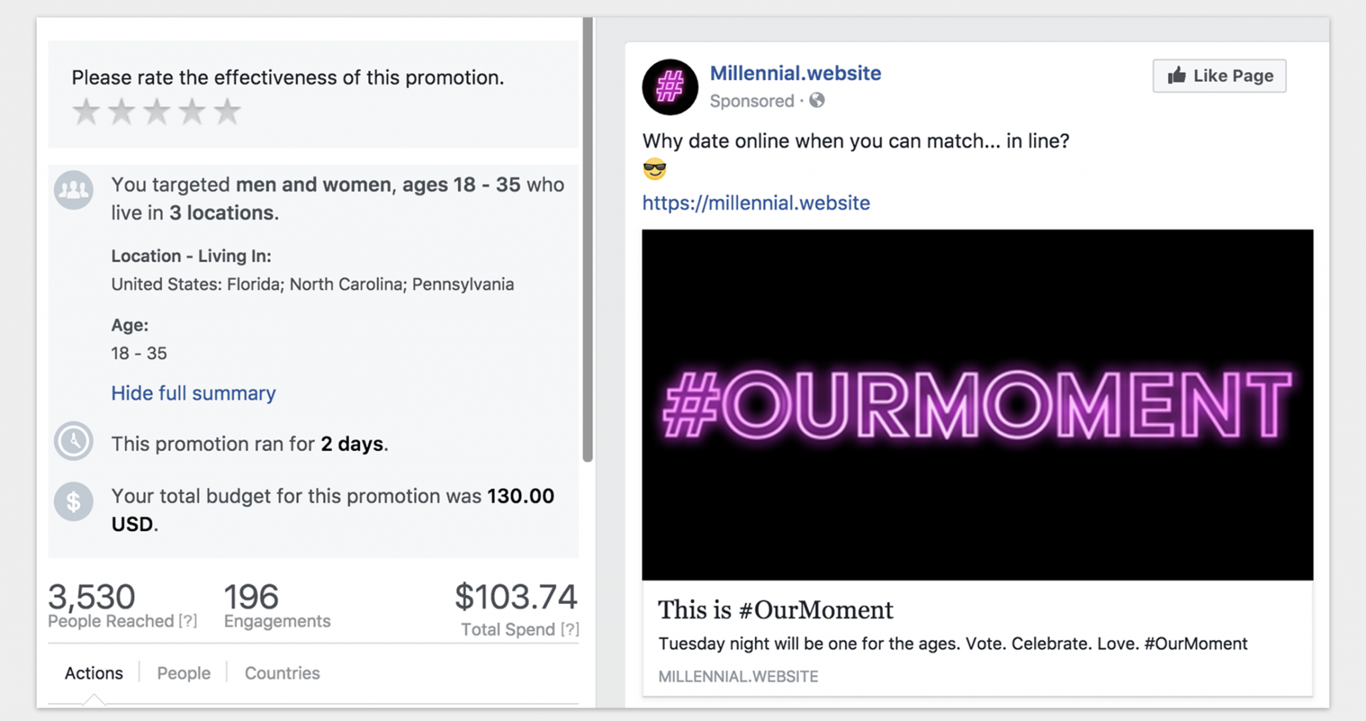
Task: Switch to the People tab
Action: pyautogui.click(x=183, y=673)
